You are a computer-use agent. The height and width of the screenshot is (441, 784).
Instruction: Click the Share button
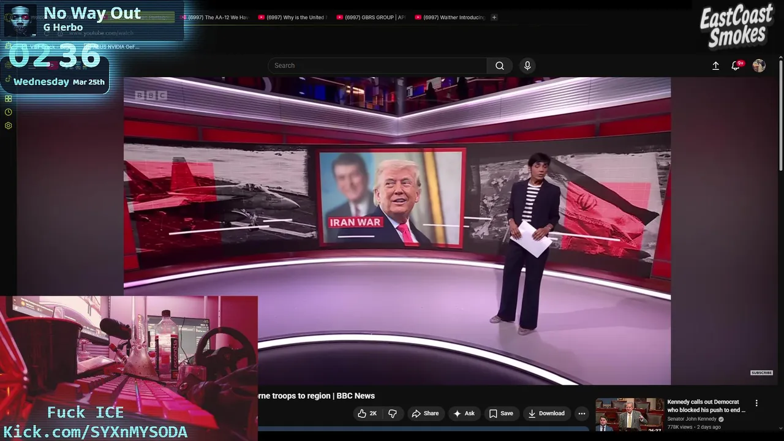pyautogui.click(x=425, y=413)
